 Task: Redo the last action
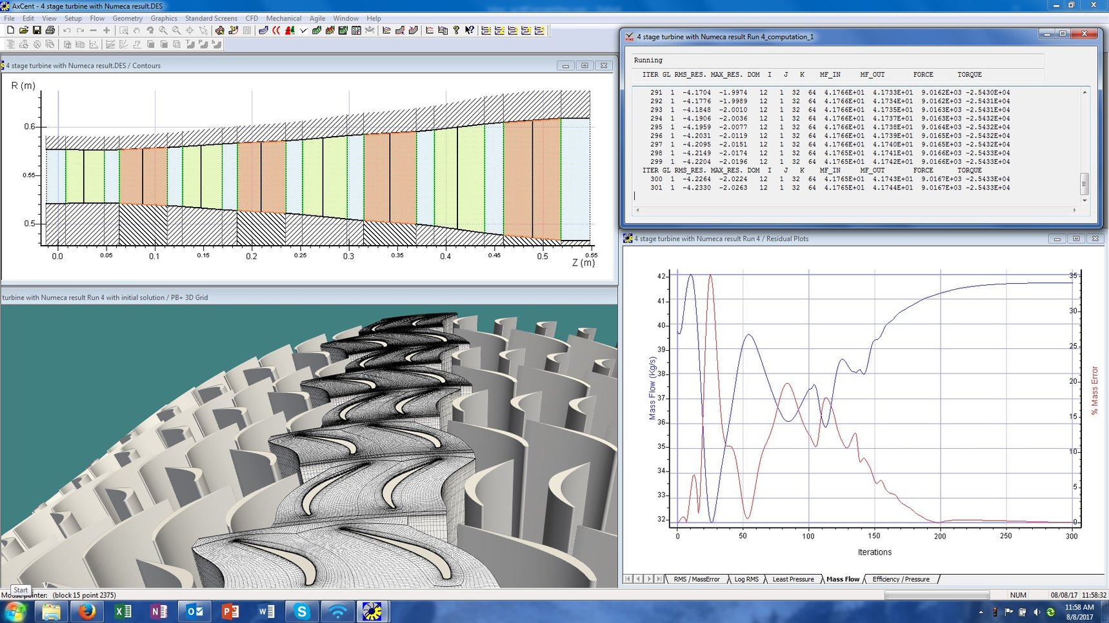pyautogui.click(x=79, y=30)
